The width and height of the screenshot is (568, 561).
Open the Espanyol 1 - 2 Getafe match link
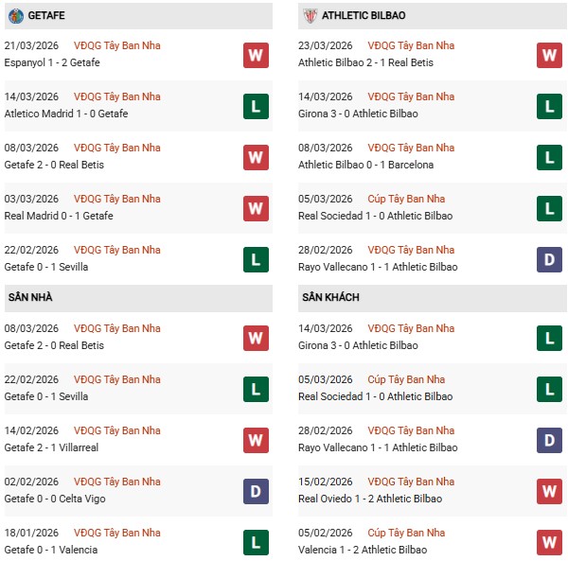53,62
